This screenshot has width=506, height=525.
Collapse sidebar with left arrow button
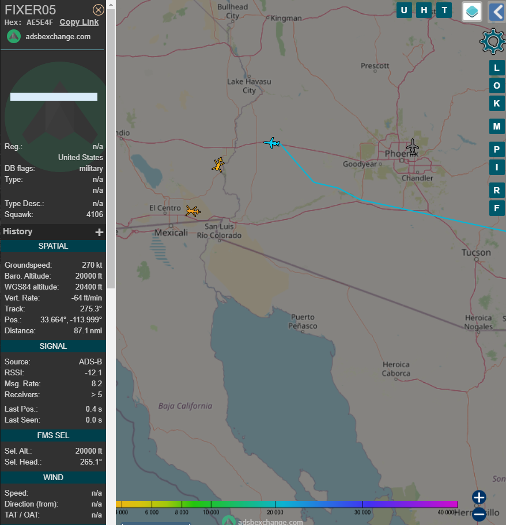[497, 12]
